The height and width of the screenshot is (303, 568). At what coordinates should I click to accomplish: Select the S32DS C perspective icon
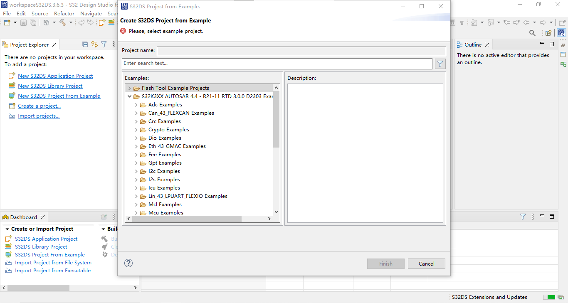click(562, 33)
